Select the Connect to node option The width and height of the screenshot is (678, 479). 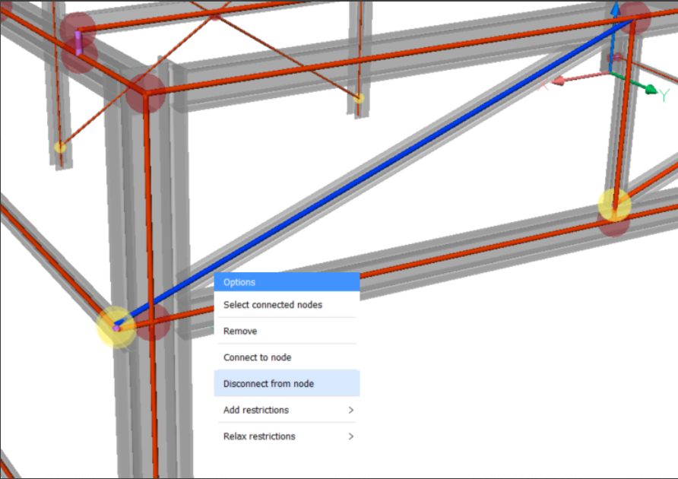click(x=287, y=357)
